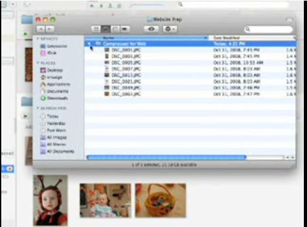
Task: Select the file modified at 7:46 PM
Action: point(190,87)
